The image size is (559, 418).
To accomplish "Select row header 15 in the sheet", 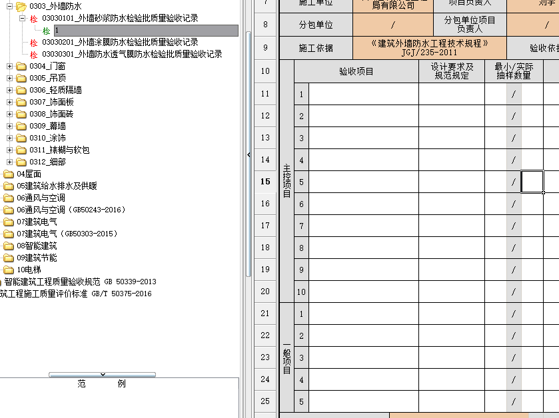I will click(x=265, y=182).
